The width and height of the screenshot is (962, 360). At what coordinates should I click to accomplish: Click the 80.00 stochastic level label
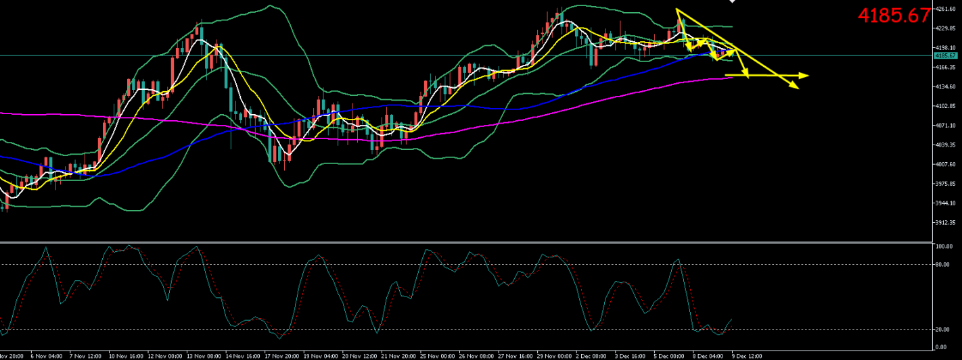click(x=944, y=265)
